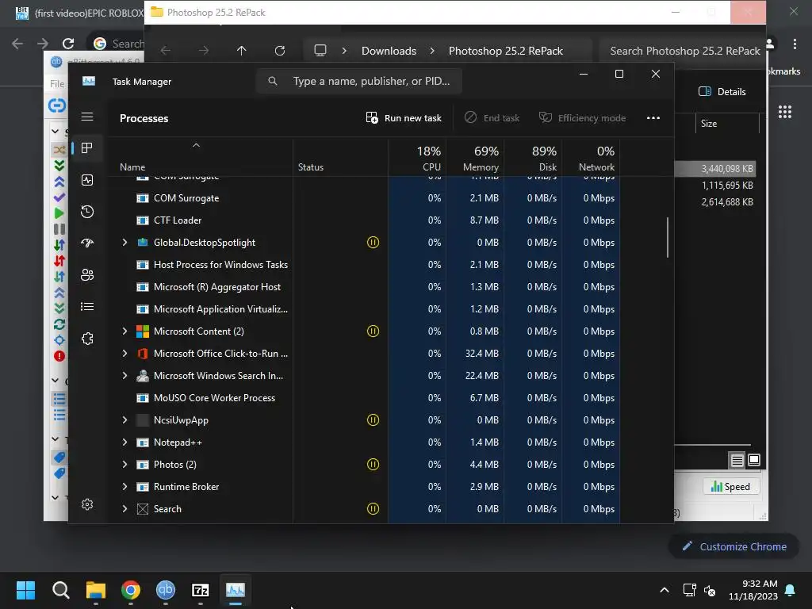Screen dimensions: 812x609
Task: Expand Notepad++ process group
Action: (x=124, y=442)
